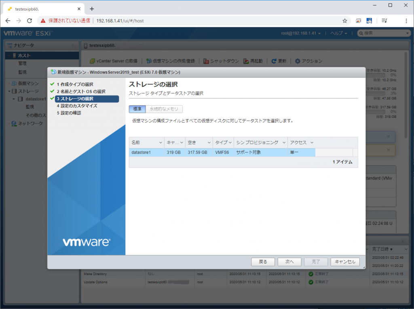
Task: Select the 標準 storage type tab
Action: pyautogui.click(x=137, y=109)
